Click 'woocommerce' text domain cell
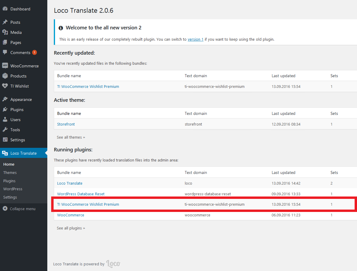Viewport: 357px width, 271px height. (198, 215)
